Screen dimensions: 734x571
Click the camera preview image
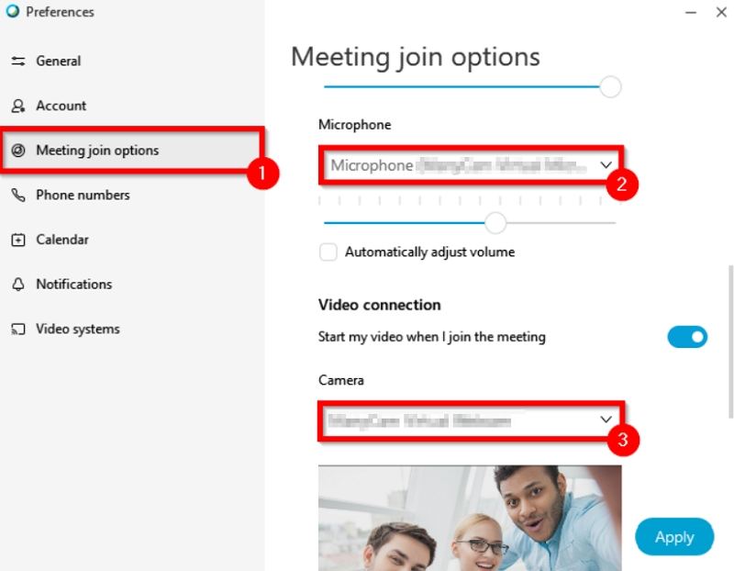coord(470,518)
